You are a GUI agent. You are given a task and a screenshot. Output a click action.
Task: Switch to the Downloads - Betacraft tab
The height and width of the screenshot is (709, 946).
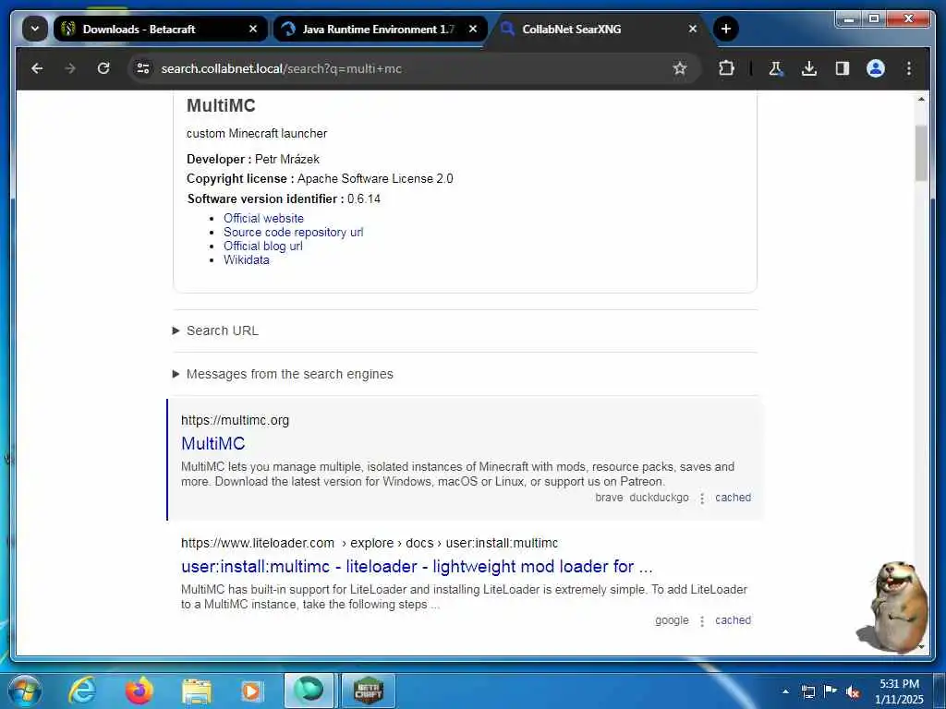160,29
